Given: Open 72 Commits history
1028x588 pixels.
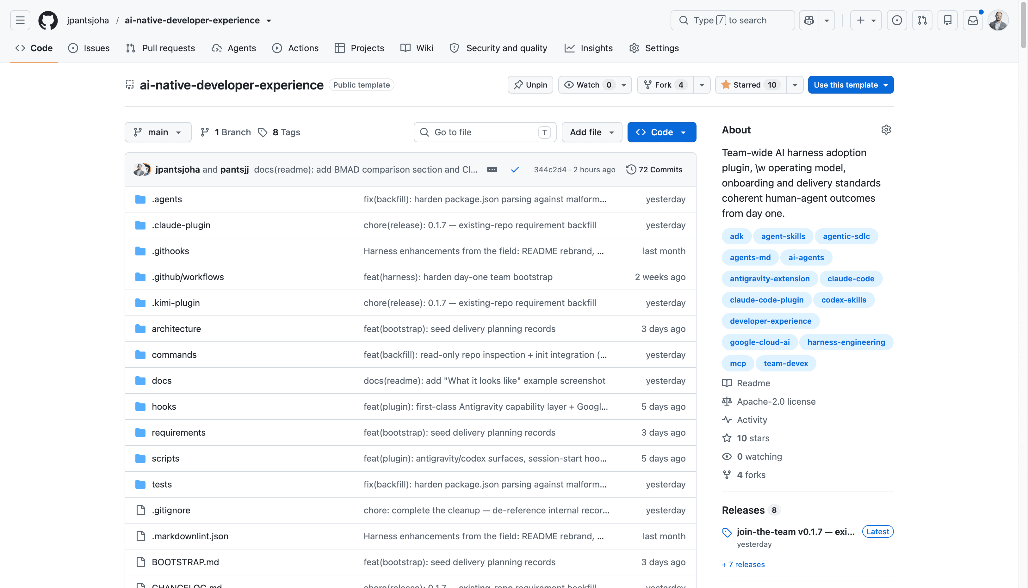Looking at the screenshot, I should [x=654, y=170].
